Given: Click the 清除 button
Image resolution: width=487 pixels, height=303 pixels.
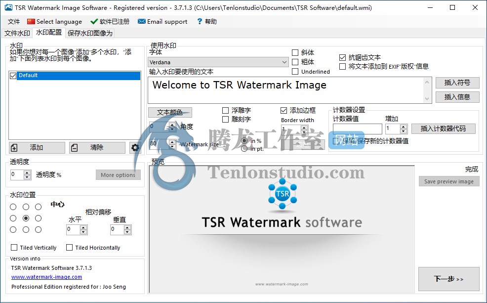Looking at the screenshot, I should pos(97,148).
